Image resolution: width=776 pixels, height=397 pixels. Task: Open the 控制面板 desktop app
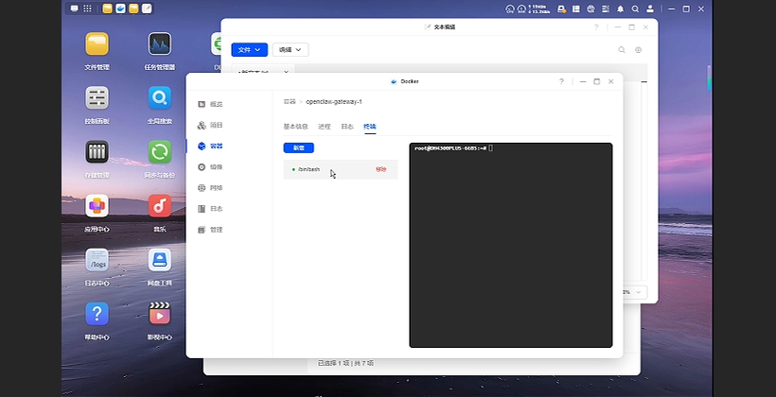pyautogui.click(x=97, y=98)
